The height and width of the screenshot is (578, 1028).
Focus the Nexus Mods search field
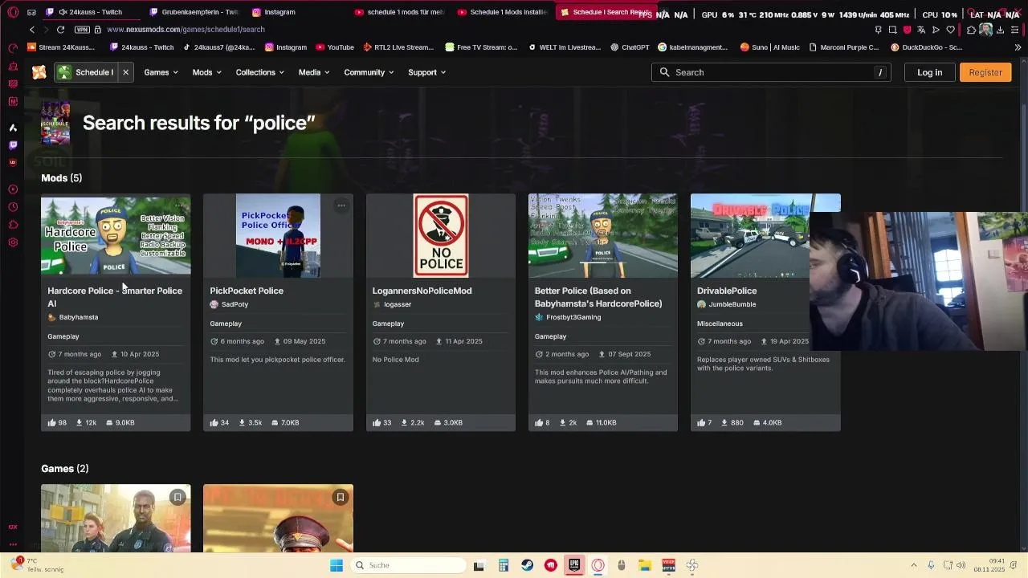tap(772, 72)
